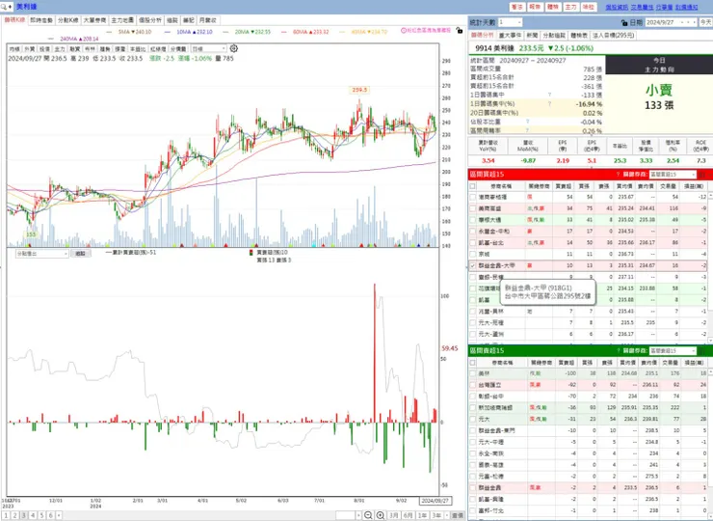Check the box for 台灣匯立 seller row
The image size is (713, 521).
click(x=473, y=385)
